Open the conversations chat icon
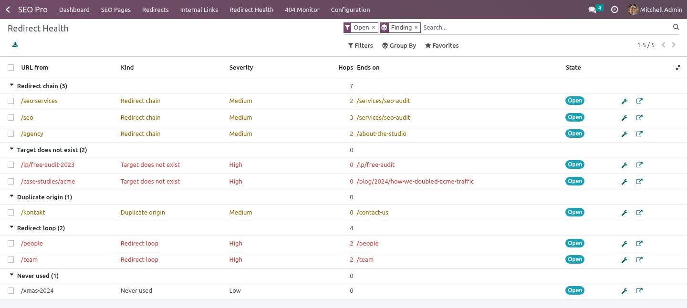This screenshot has height=308, width=687. pos(592,10)
